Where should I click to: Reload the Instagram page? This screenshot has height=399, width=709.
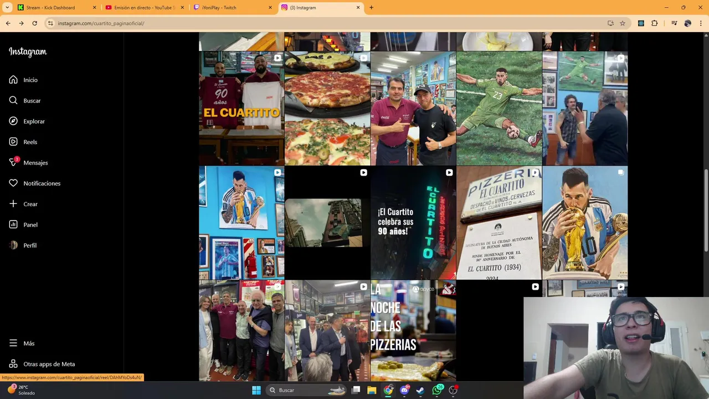[34, 23]
